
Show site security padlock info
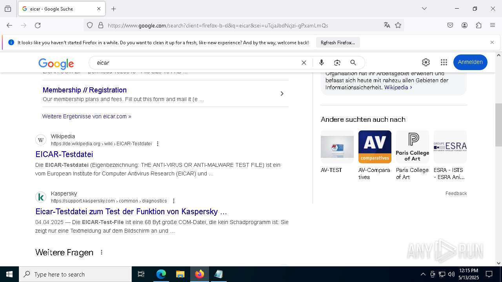(x=101, y=25)
